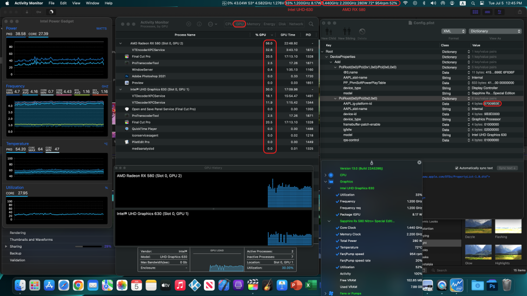The width and height of the screenshot is (527, 296).
Task: Uncheck the Fan/Pump speed sensor
Action: coord(337,254)
